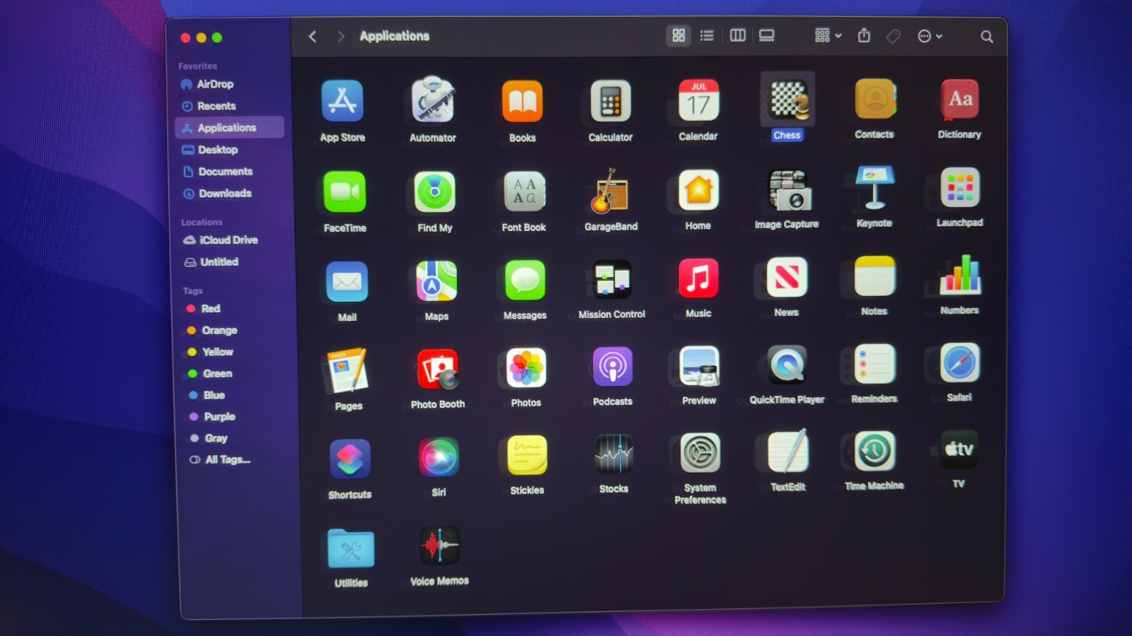Image resolution: width=1132 pixels, height=636 pixels.
Task: Click the Reminders app icon
Action: pyautogui.click(x=875, y=364)
